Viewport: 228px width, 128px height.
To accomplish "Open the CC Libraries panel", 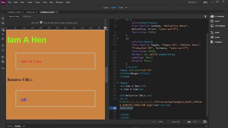I will tap(217, 16).
